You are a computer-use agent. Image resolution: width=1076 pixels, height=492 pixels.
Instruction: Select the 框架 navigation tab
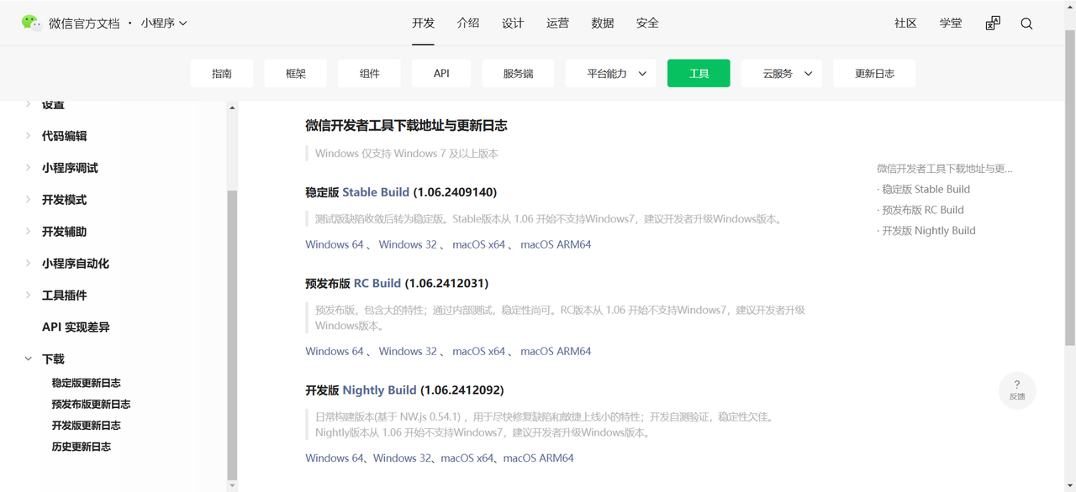(295, 74)
